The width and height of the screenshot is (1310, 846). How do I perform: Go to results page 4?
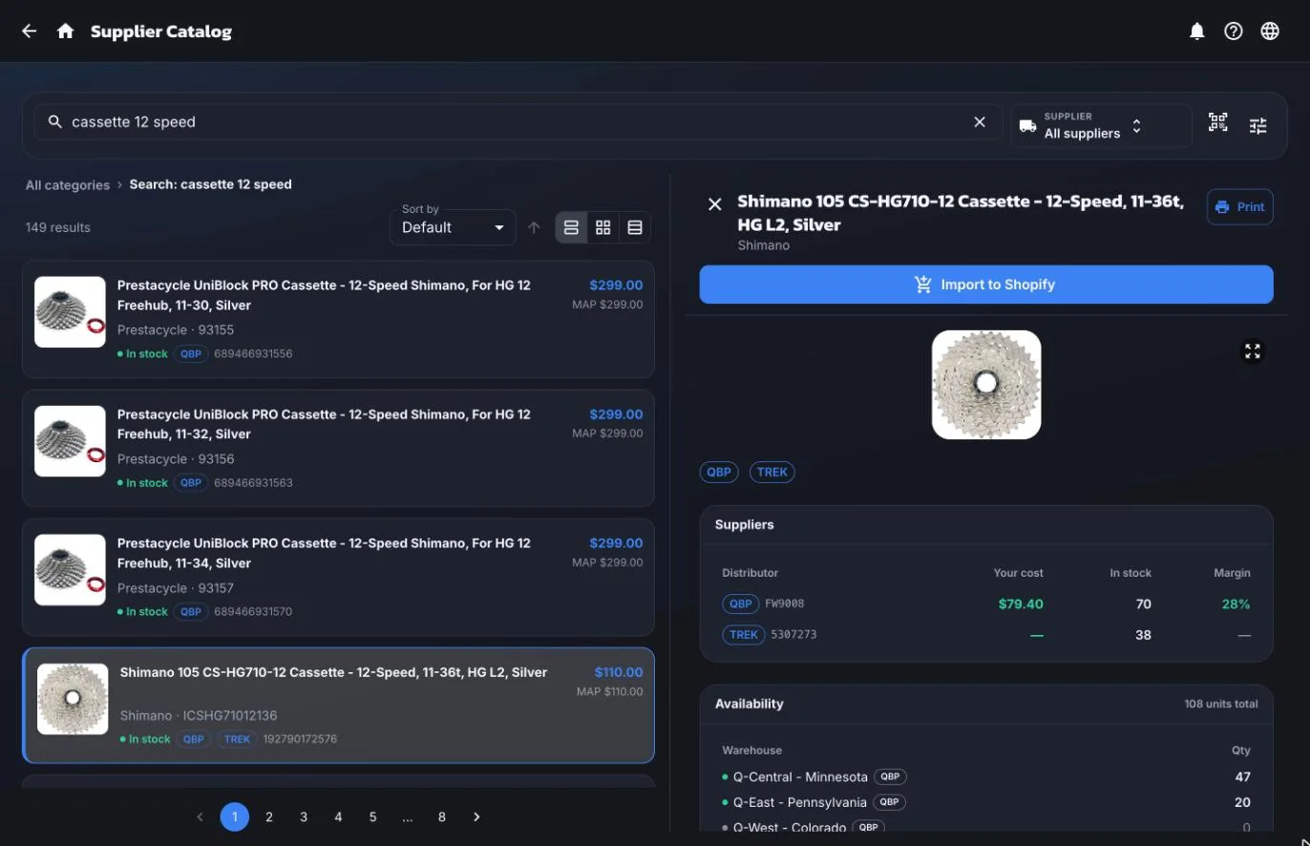338,817
